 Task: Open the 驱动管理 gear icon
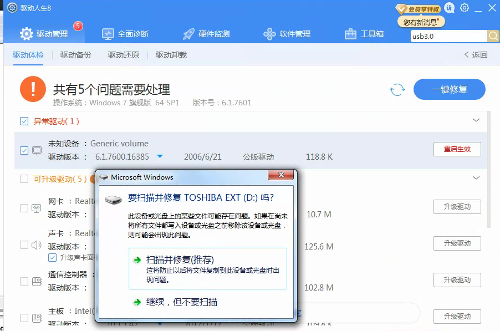click(26, 34)
